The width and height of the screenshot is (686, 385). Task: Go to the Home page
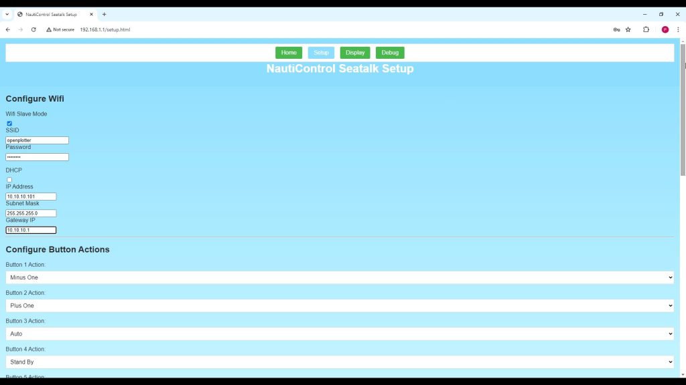[x=289, y=53]
